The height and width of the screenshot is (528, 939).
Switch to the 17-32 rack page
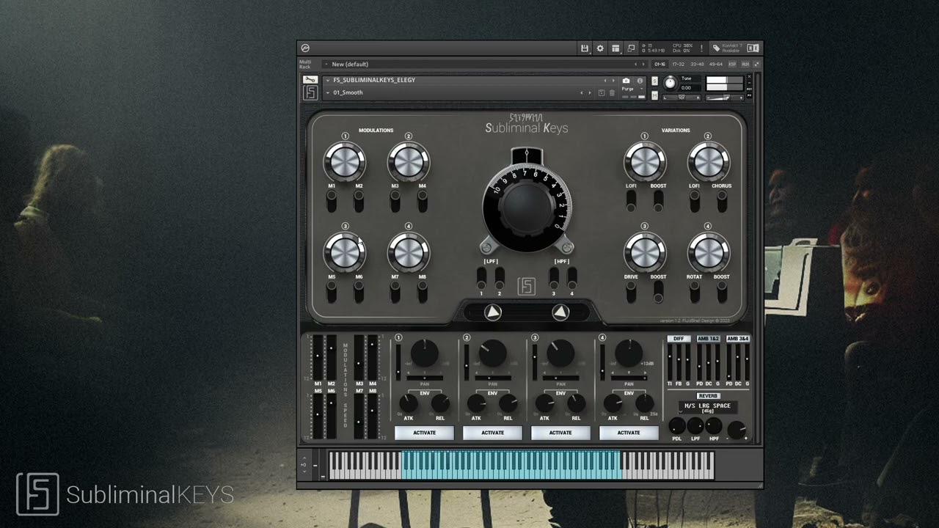pos(679,65)
